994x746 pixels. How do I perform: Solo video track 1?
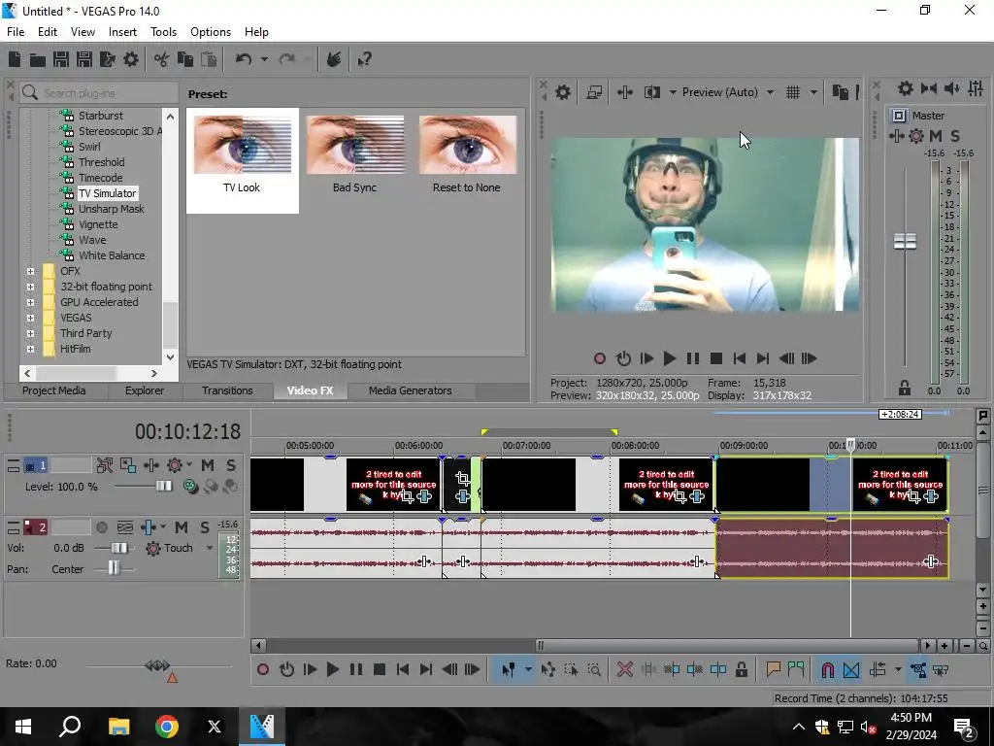click(x=231, y=465)
